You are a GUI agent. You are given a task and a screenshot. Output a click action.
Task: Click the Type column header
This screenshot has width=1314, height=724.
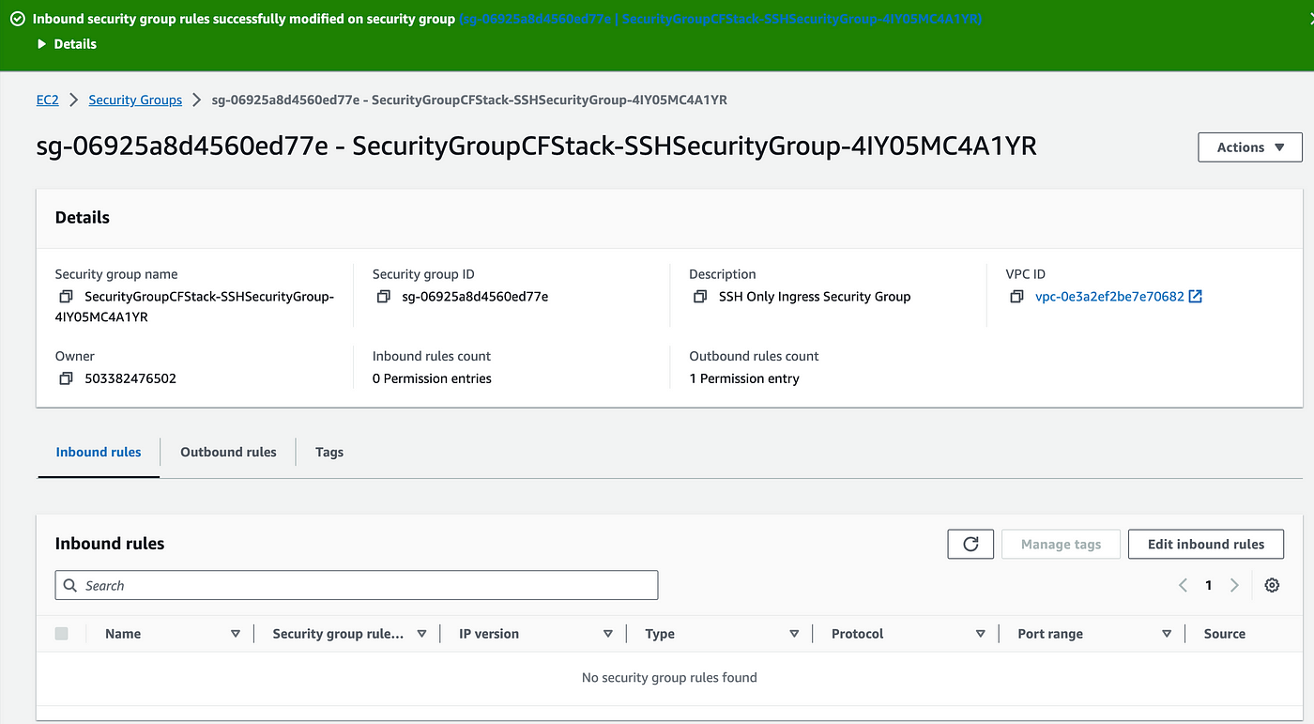coord(660,634)
